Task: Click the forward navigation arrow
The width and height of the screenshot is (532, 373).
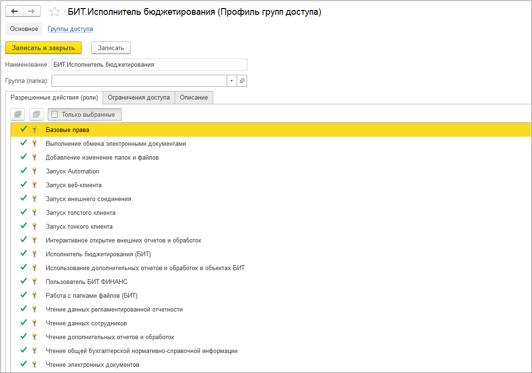Action: click(31, 11)
